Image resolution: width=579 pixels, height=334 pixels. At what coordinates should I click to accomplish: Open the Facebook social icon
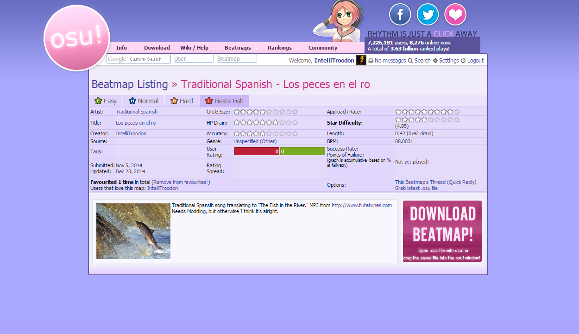pos(400,14)
